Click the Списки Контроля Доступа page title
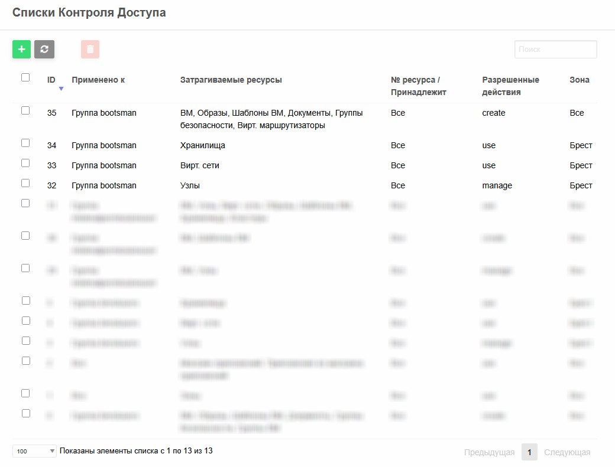 (x=89, y=12)
